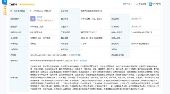Viewport: 170px width, 94px height.
Task: Click the 纳税人资质 label
Action: tap(116, 38)
